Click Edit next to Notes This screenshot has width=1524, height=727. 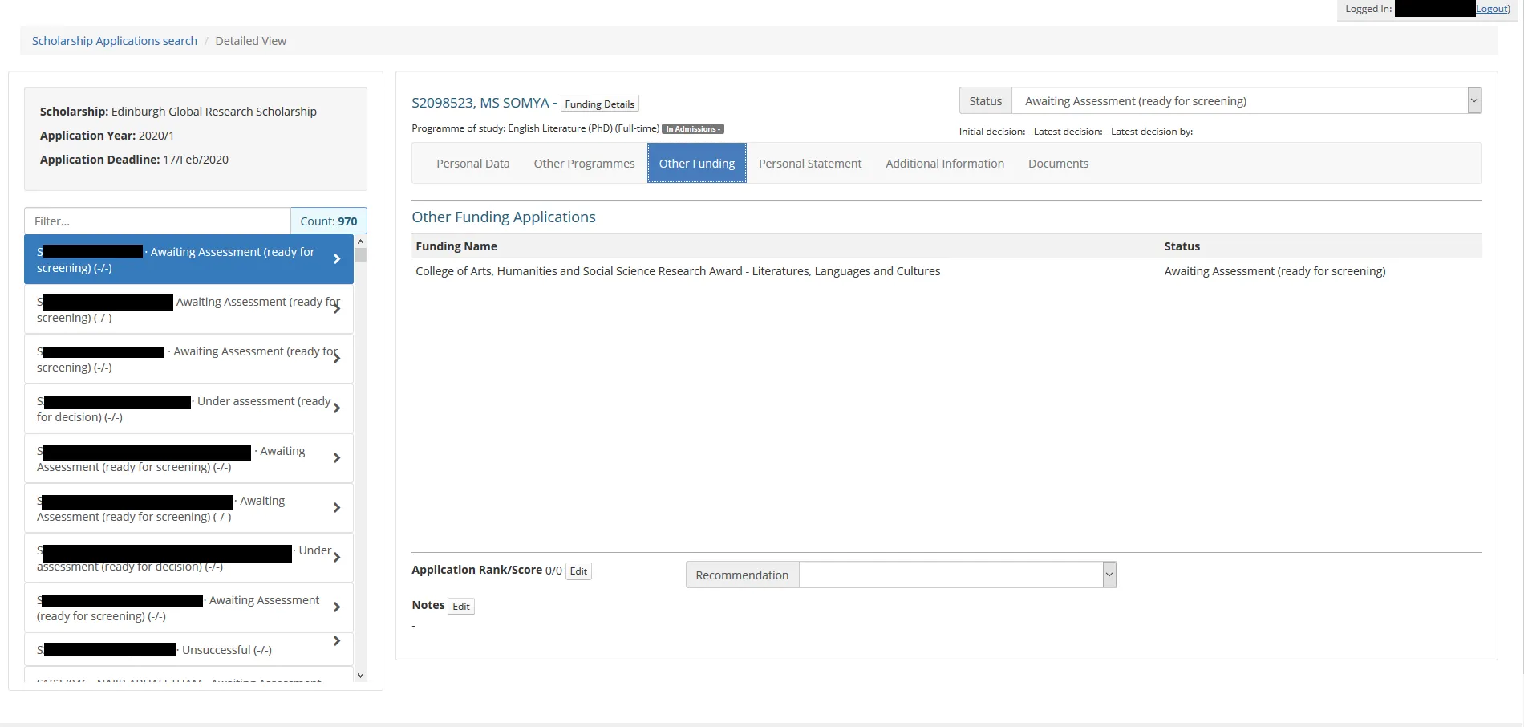coord(460,607)
